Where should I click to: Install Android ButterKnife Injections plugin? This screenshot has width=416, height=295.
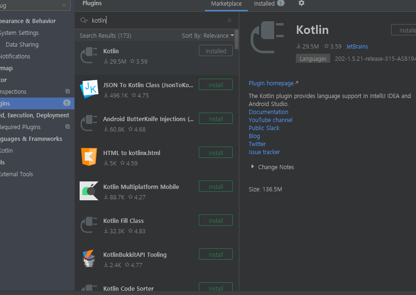click(x=216, y=119)
